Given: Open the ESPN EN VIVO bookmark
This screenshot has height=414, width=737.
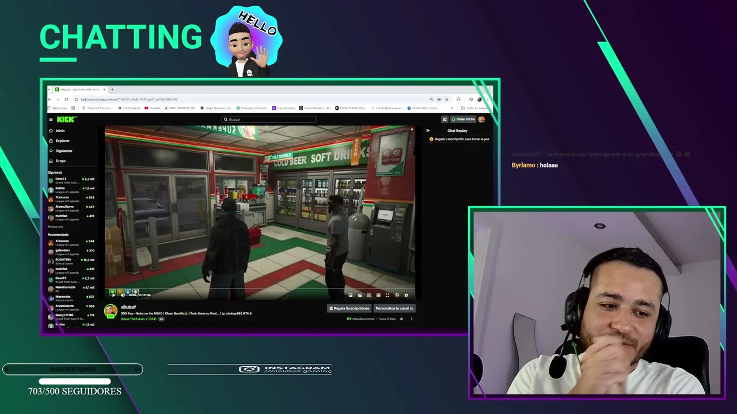Looking at the screenshot, I should [x=351, y=108].
